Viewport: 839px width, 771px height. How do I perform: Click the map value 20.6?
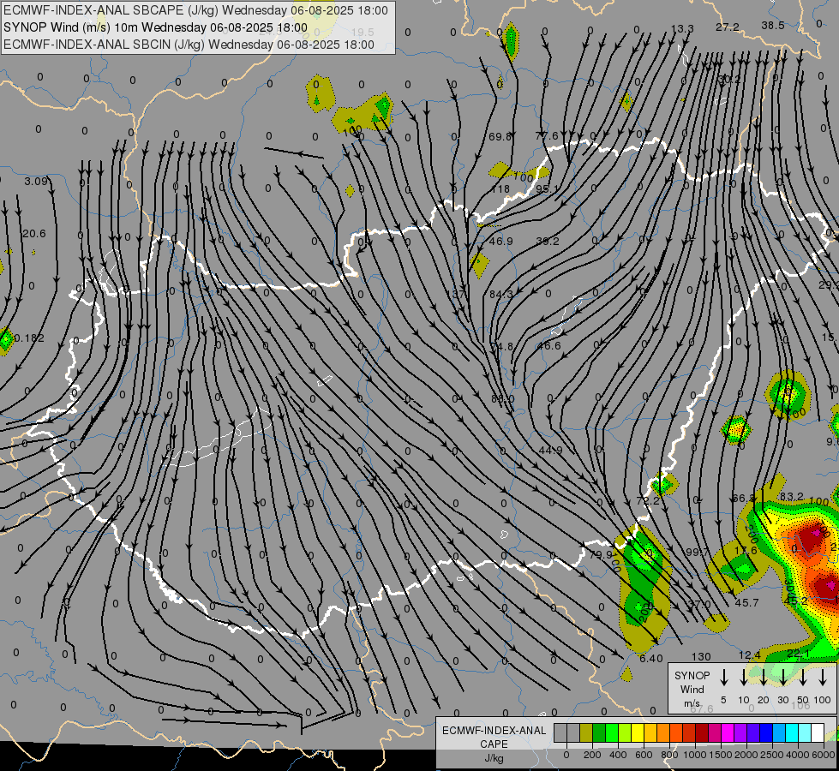pos(34,234)
